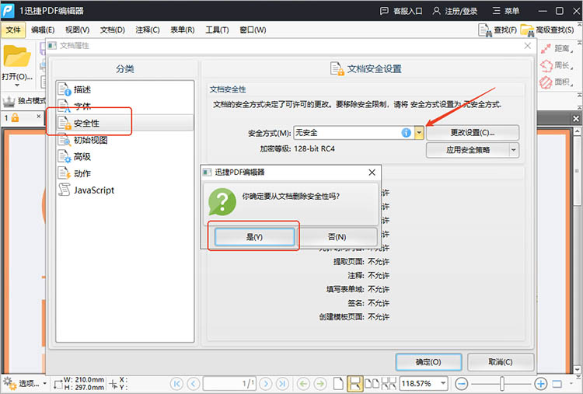Viewport: 583px width, 394px height.
Task: Go to last page
Action: point(282,383)
